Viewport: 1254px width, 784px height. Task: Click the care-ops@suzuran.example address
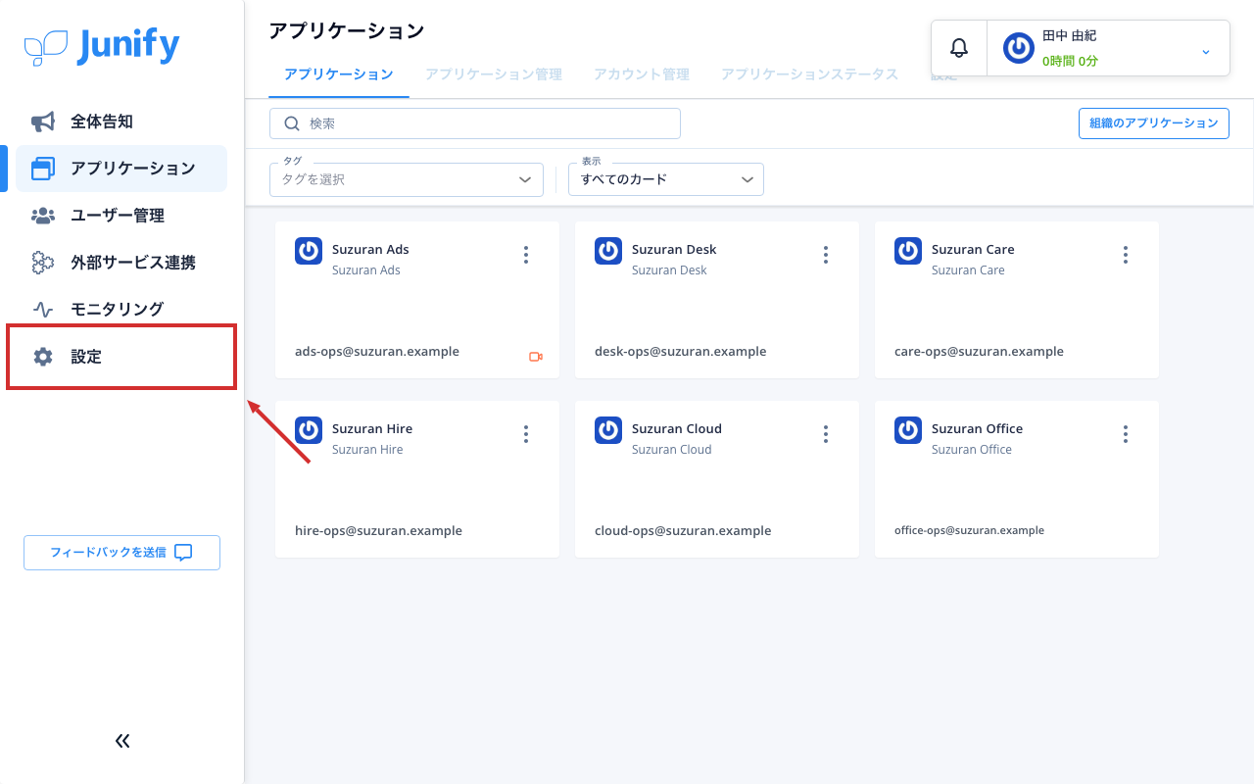coord(979,352)
